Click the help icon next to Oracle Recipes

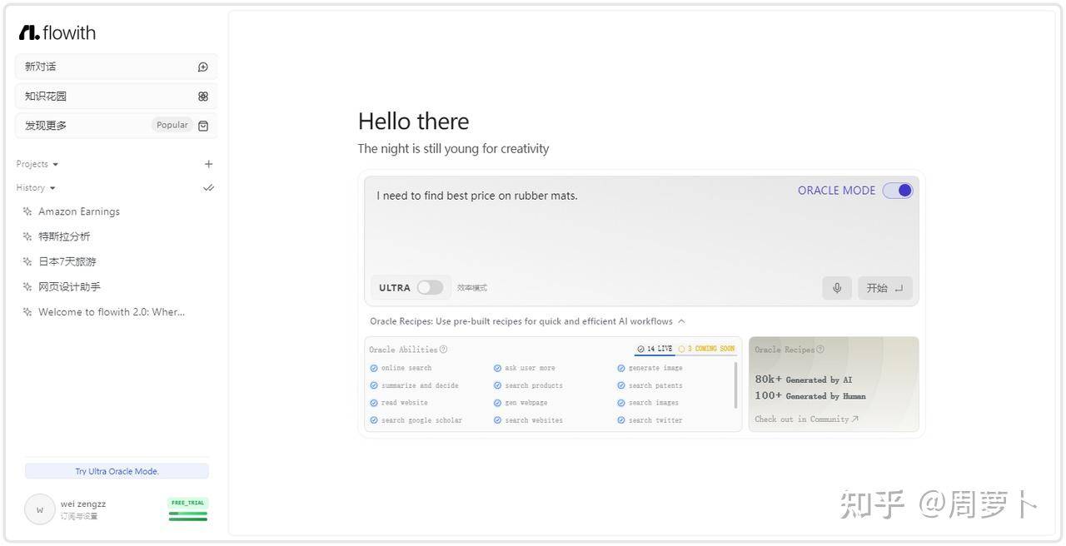[820, 350]
